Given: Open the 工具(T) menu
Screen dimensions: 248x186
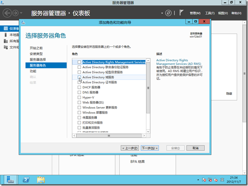Looking at the screenshot, I should pyautogui.click(x=210, y=13).
